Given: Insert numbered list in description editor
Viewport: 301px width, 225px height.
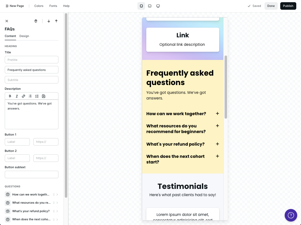Looking at the screenshot, I should (37, 96).
